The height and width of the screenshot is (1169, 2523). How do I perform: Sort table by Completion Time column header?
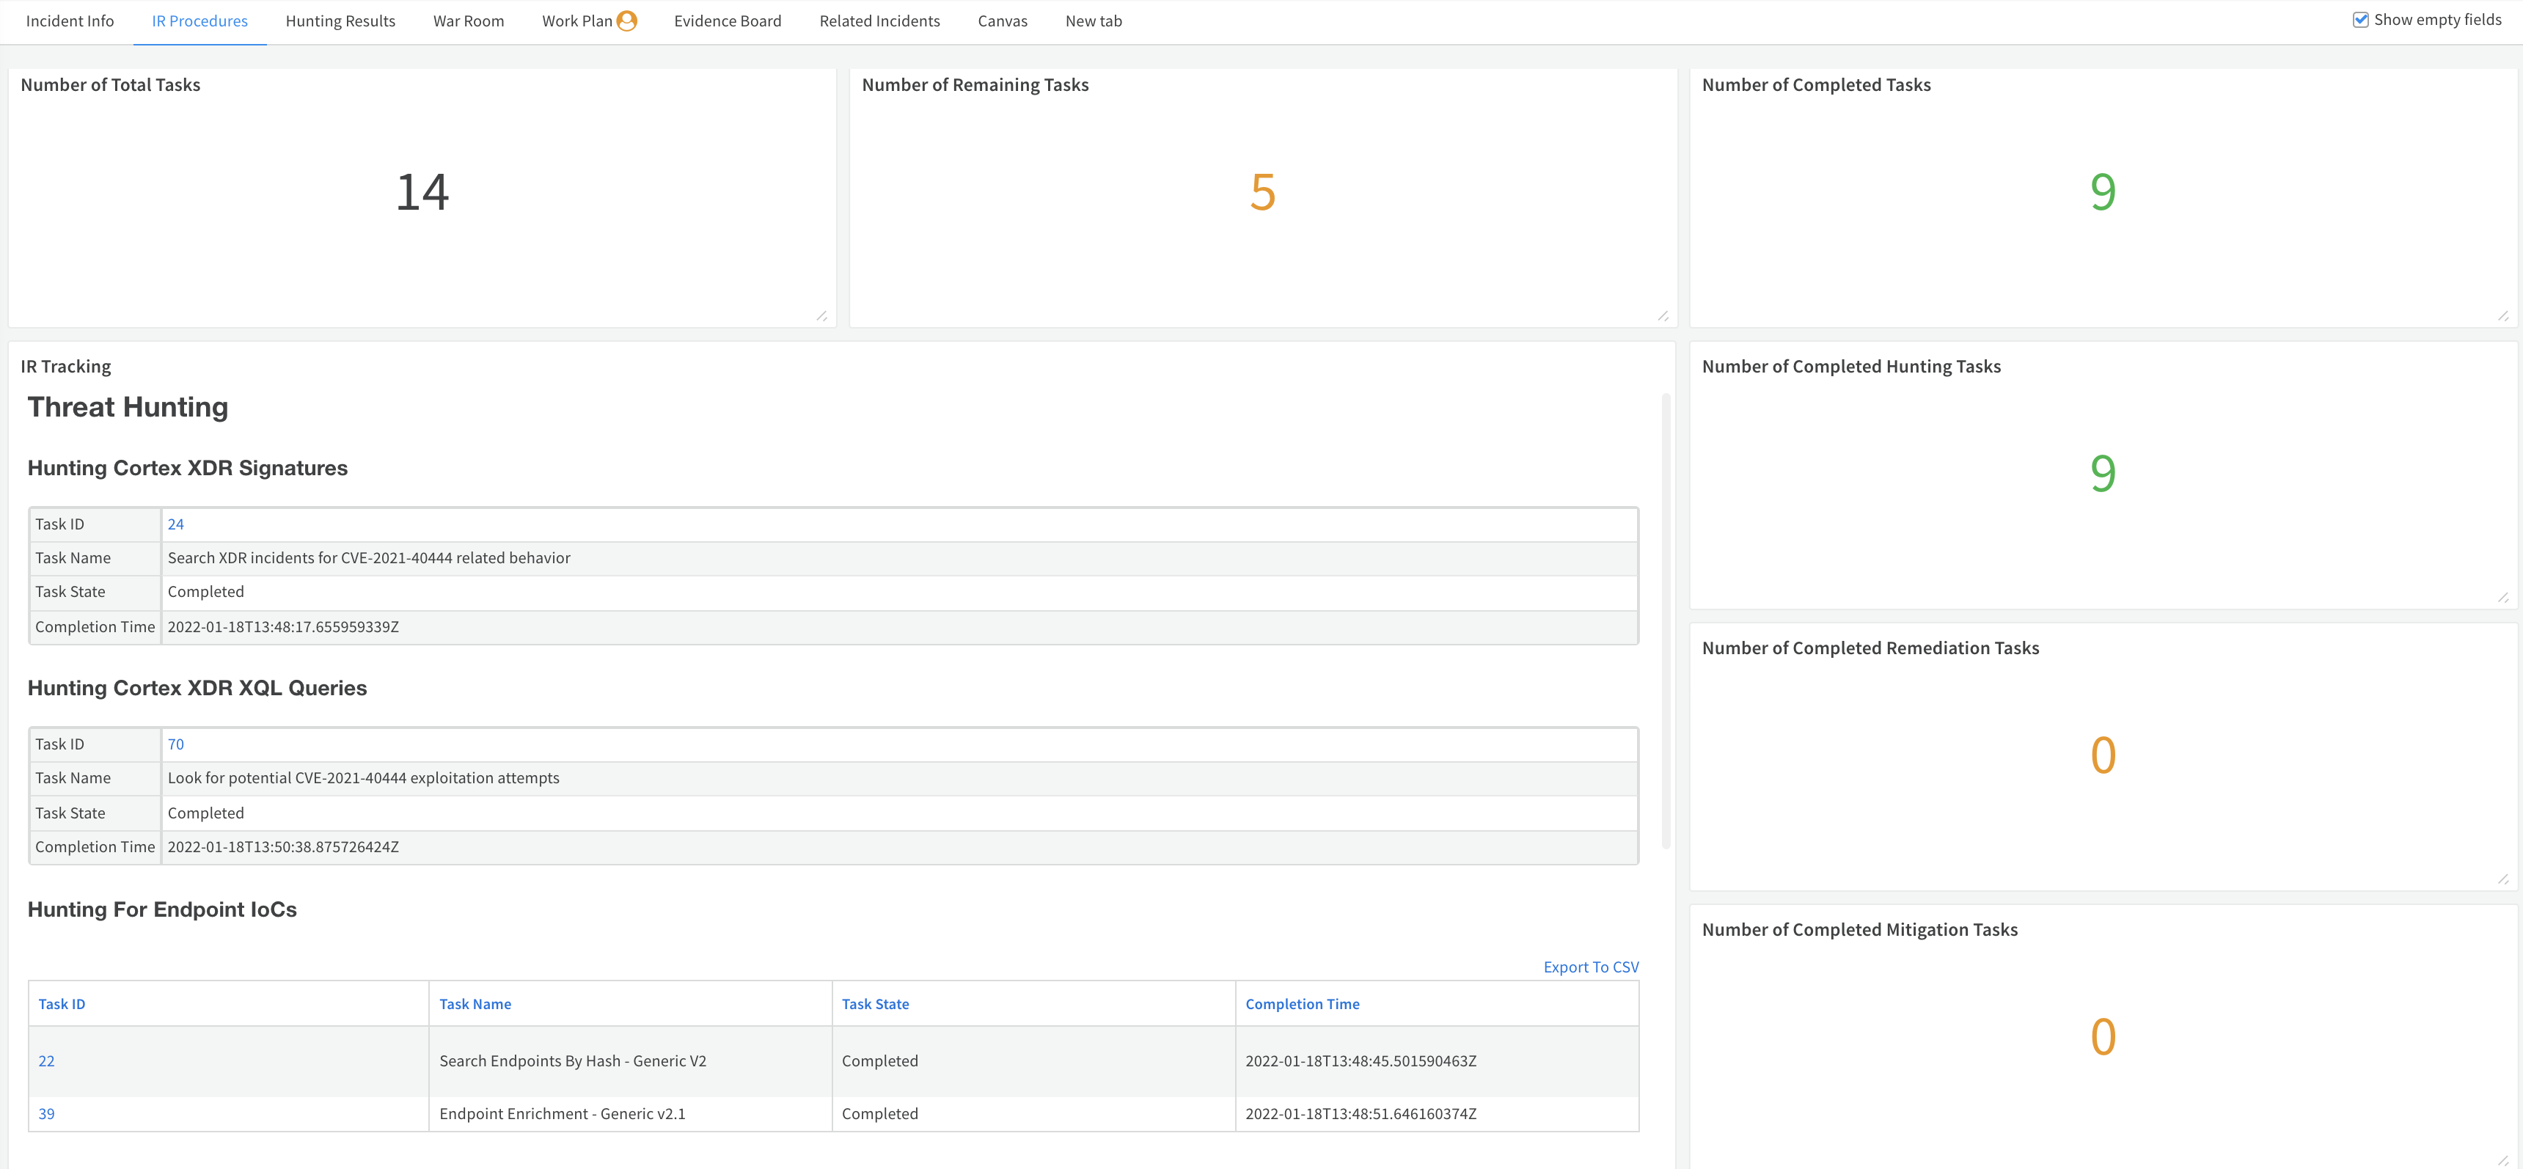[1302, 1003]
